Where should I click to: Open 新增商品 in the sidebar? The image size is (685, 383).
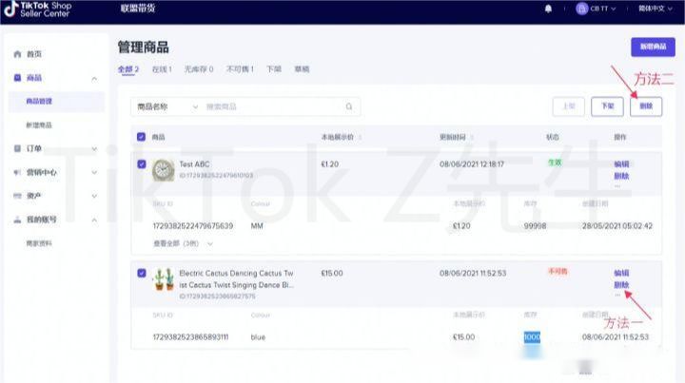click(39, 125)
